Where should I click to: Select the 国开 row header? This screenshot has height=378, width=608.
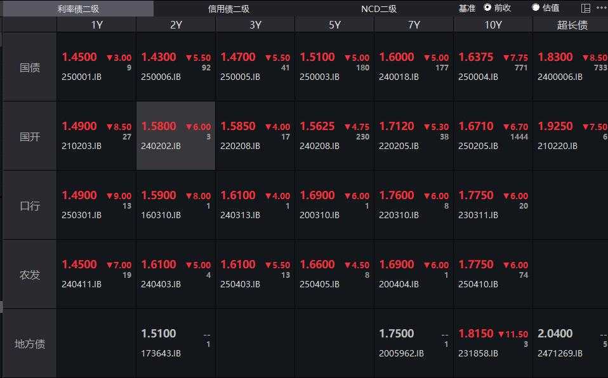[x=30, y=136]
